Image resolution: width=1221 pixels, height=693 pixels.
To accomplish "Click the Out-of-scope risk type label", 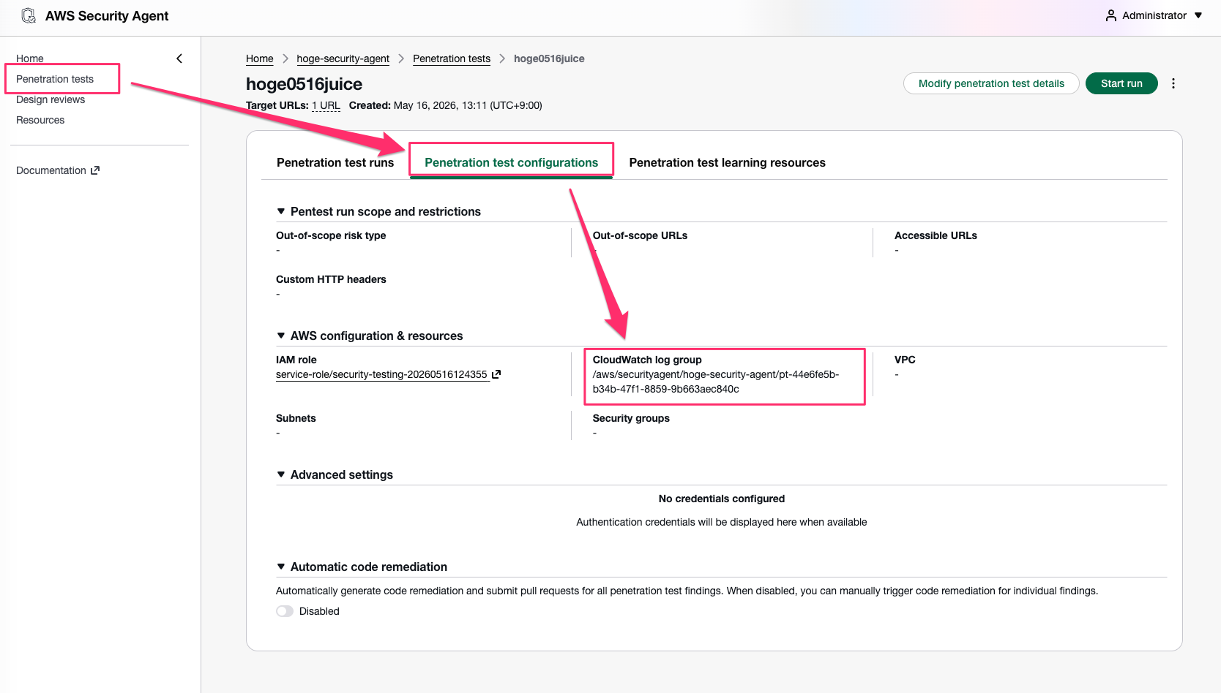I will (331, 235).
